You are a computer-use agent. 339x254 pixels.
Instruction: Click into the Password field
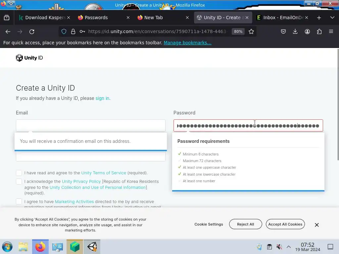point(248,125)
